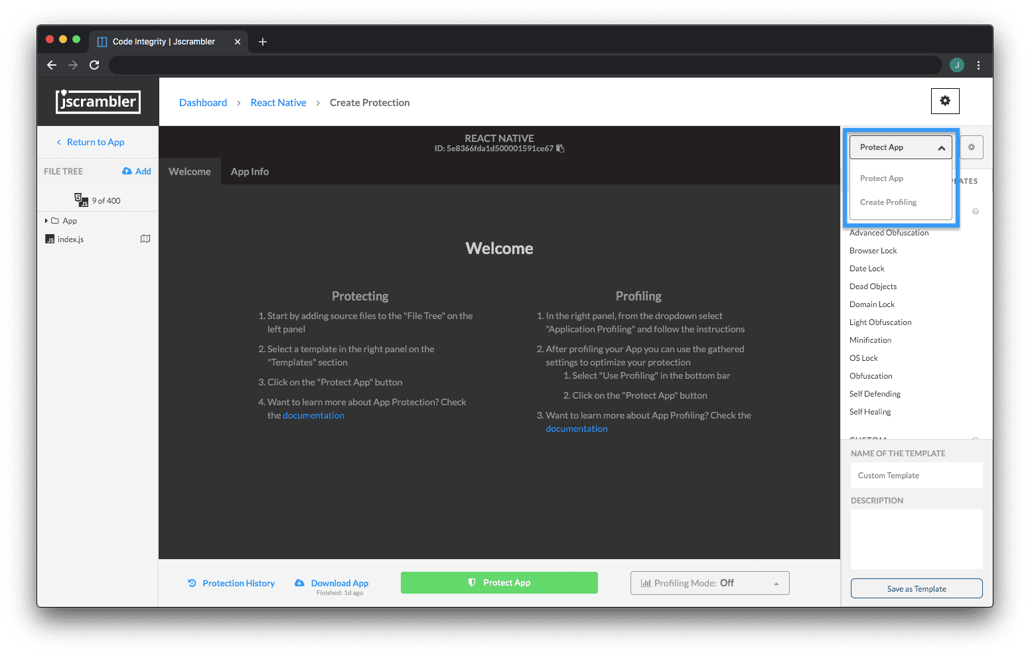Click the browser forward arrow

(x=73, y=65)
